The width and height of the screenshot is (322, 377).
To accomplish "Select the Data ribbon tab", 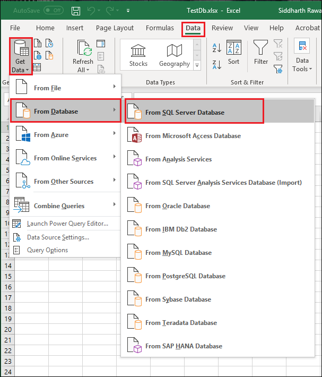I will pos(193,28).
